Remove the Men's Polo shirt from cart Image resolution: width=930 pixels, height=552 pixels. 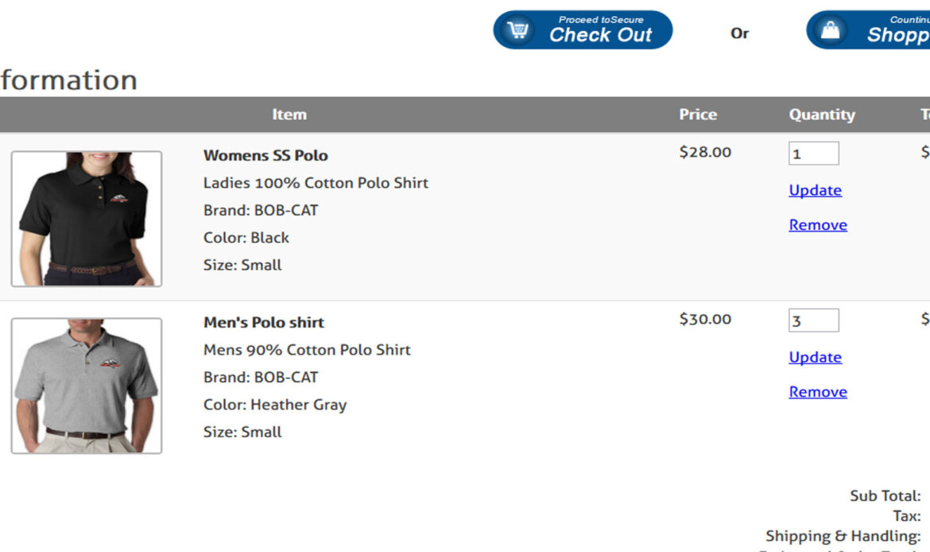[818, 392]
